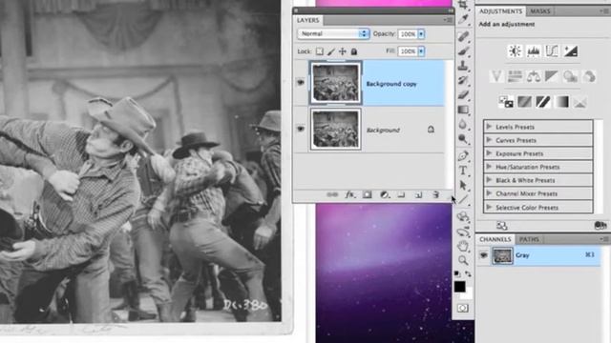Delete layer with trash icon

(435, 194)
